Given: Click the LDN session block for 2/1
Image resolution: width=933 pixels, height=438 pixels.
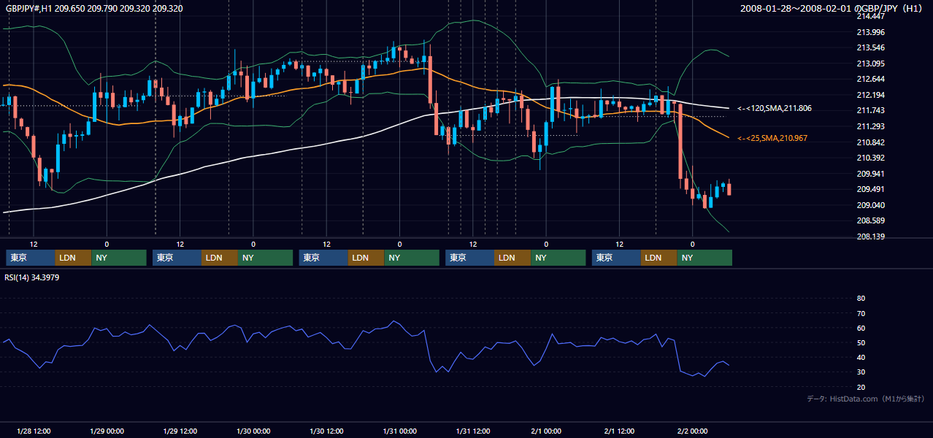Looking at the screenshot, I should [659, 258].
